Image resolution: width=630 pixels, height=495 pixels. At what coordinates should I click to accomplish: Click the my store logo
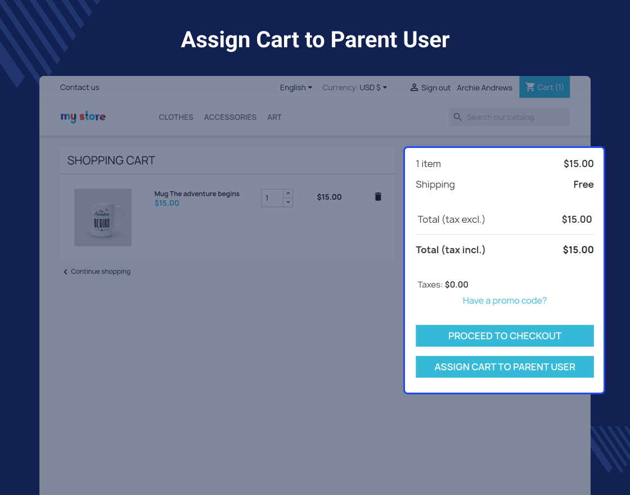click(83, 116)
